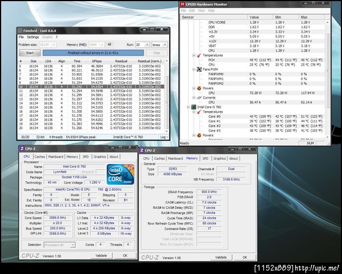Open the Problem size dropdown in LinX

coord(54,45)
